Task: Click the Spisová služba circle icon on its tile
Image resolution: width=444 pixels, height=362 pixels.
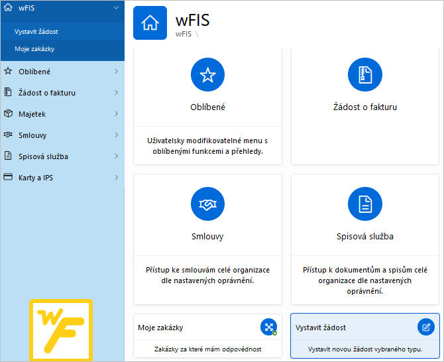Action: (365, 204)
